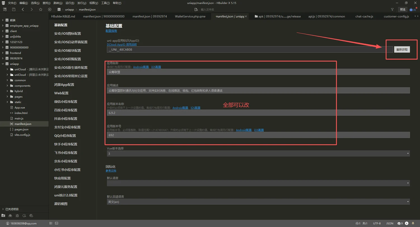Screen dimensions: 420x227
Task: Click the star bookmark toolbar icon
Action: [x=41, y=10]
